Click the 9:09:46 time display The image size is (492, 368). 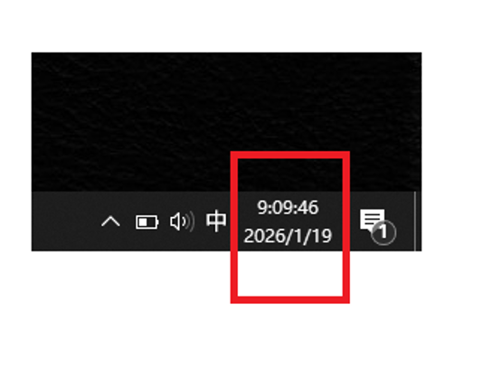(x=288, y=208)
